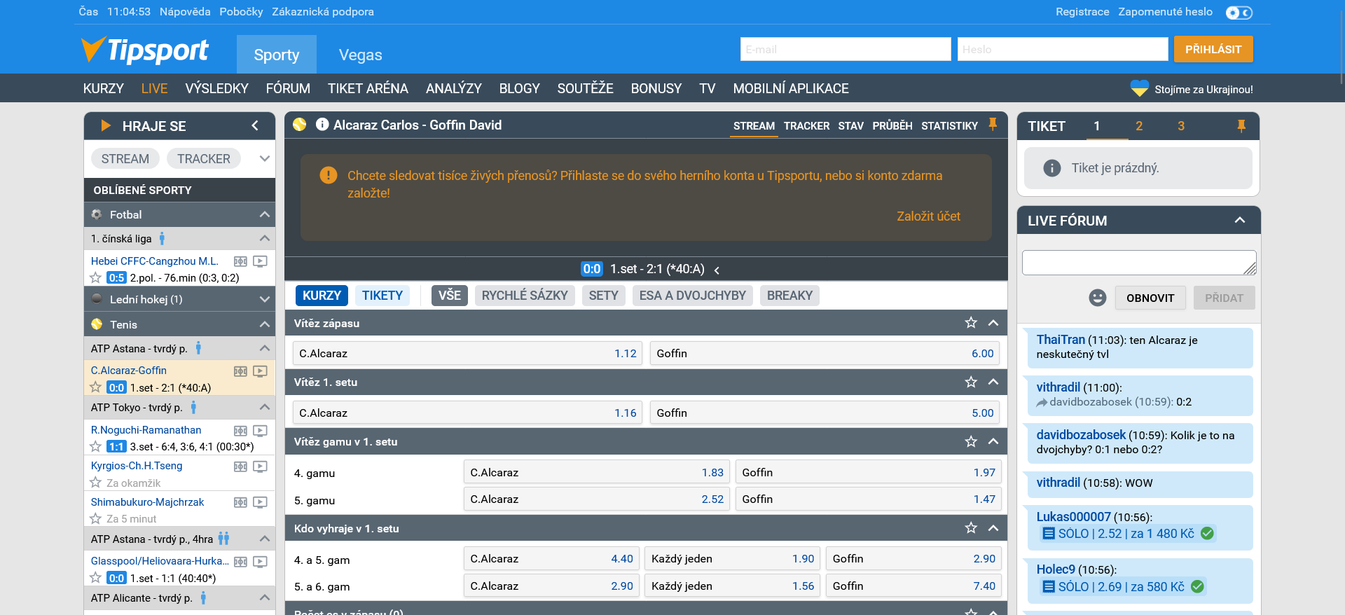Toggle the dark mode switch in header
1345x615 pixels.
click(x=1239, y=13)
